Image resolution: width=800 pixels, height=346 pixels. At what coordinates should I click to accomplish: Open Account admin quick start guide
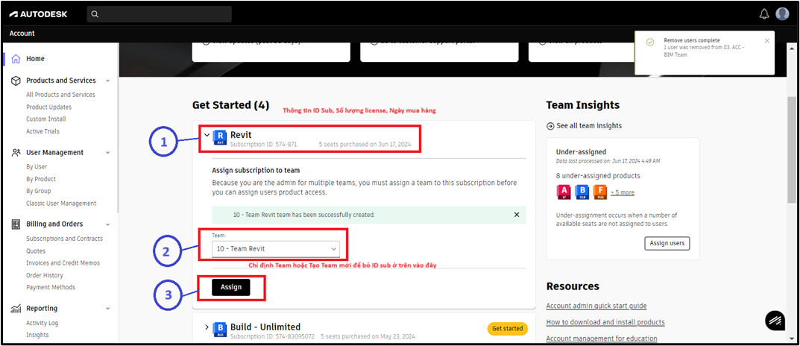tap(596, 306)
